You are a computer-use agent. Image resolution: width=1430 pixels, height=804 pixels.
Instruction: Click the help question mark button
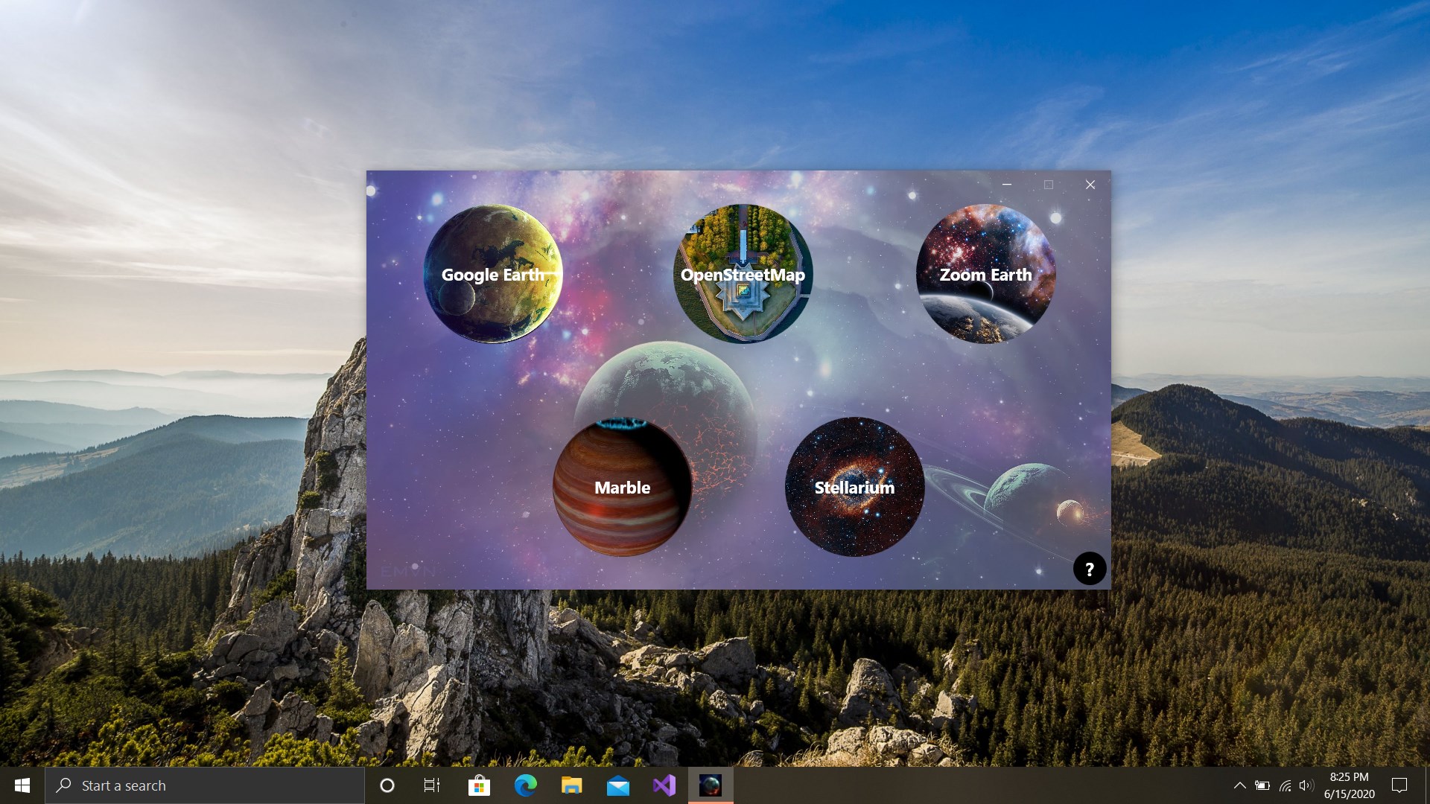tap(1090, 569)
